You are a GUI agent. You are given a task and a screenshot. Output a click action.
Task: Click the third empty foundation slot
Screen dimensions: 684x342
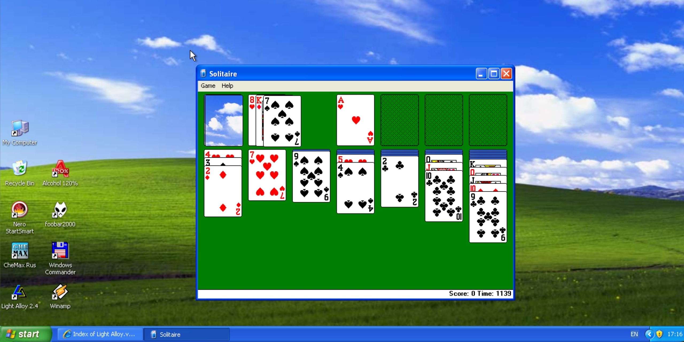[x=444, y=120]
